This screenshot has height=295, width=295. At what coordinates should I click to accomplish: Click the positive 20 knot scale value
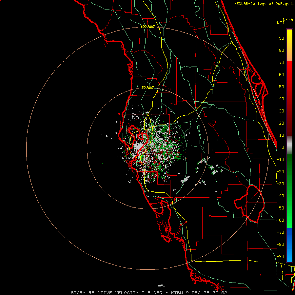282,123
